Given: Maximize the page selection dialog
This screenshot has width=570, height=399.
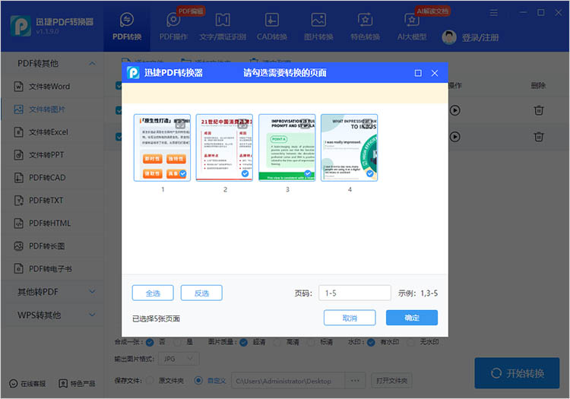Looking at the screenshot, I should click(418, 73).
